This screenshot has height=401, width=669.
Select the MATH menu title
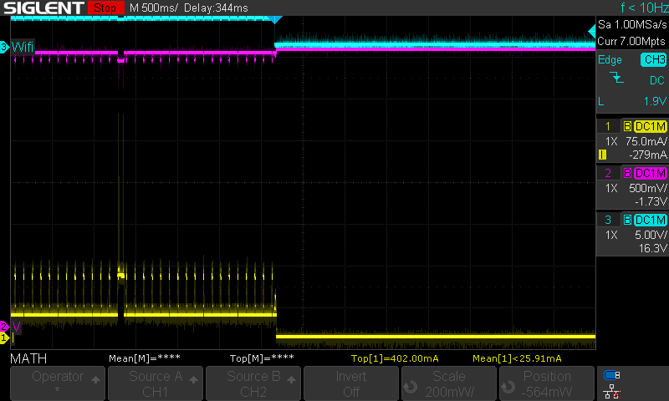(28, 358)
